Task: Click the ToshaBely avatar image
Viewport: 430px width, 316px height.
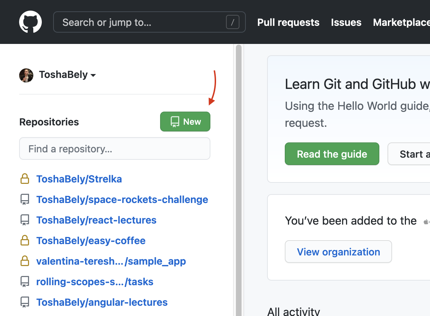Action: pyautogui.click(x=26, y=75)
